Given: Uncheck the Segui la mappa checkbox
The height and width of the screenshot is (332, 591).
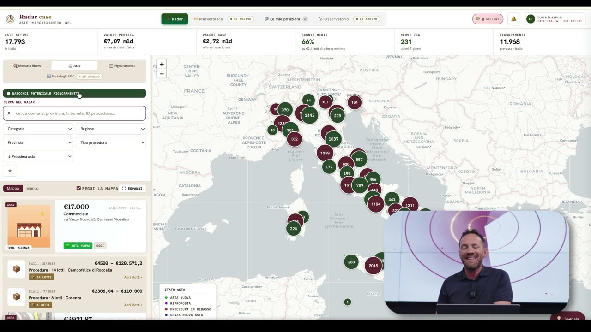Looking at the screenshot, I should [x=78, y=189].
